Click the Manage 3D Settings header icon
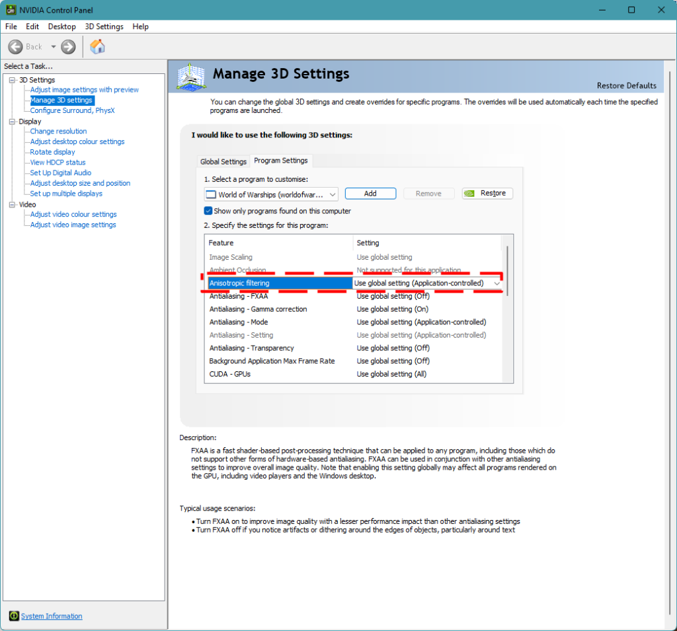Image resolution: width=677 pixels, height=631 pixels. (x=191, y=77)
